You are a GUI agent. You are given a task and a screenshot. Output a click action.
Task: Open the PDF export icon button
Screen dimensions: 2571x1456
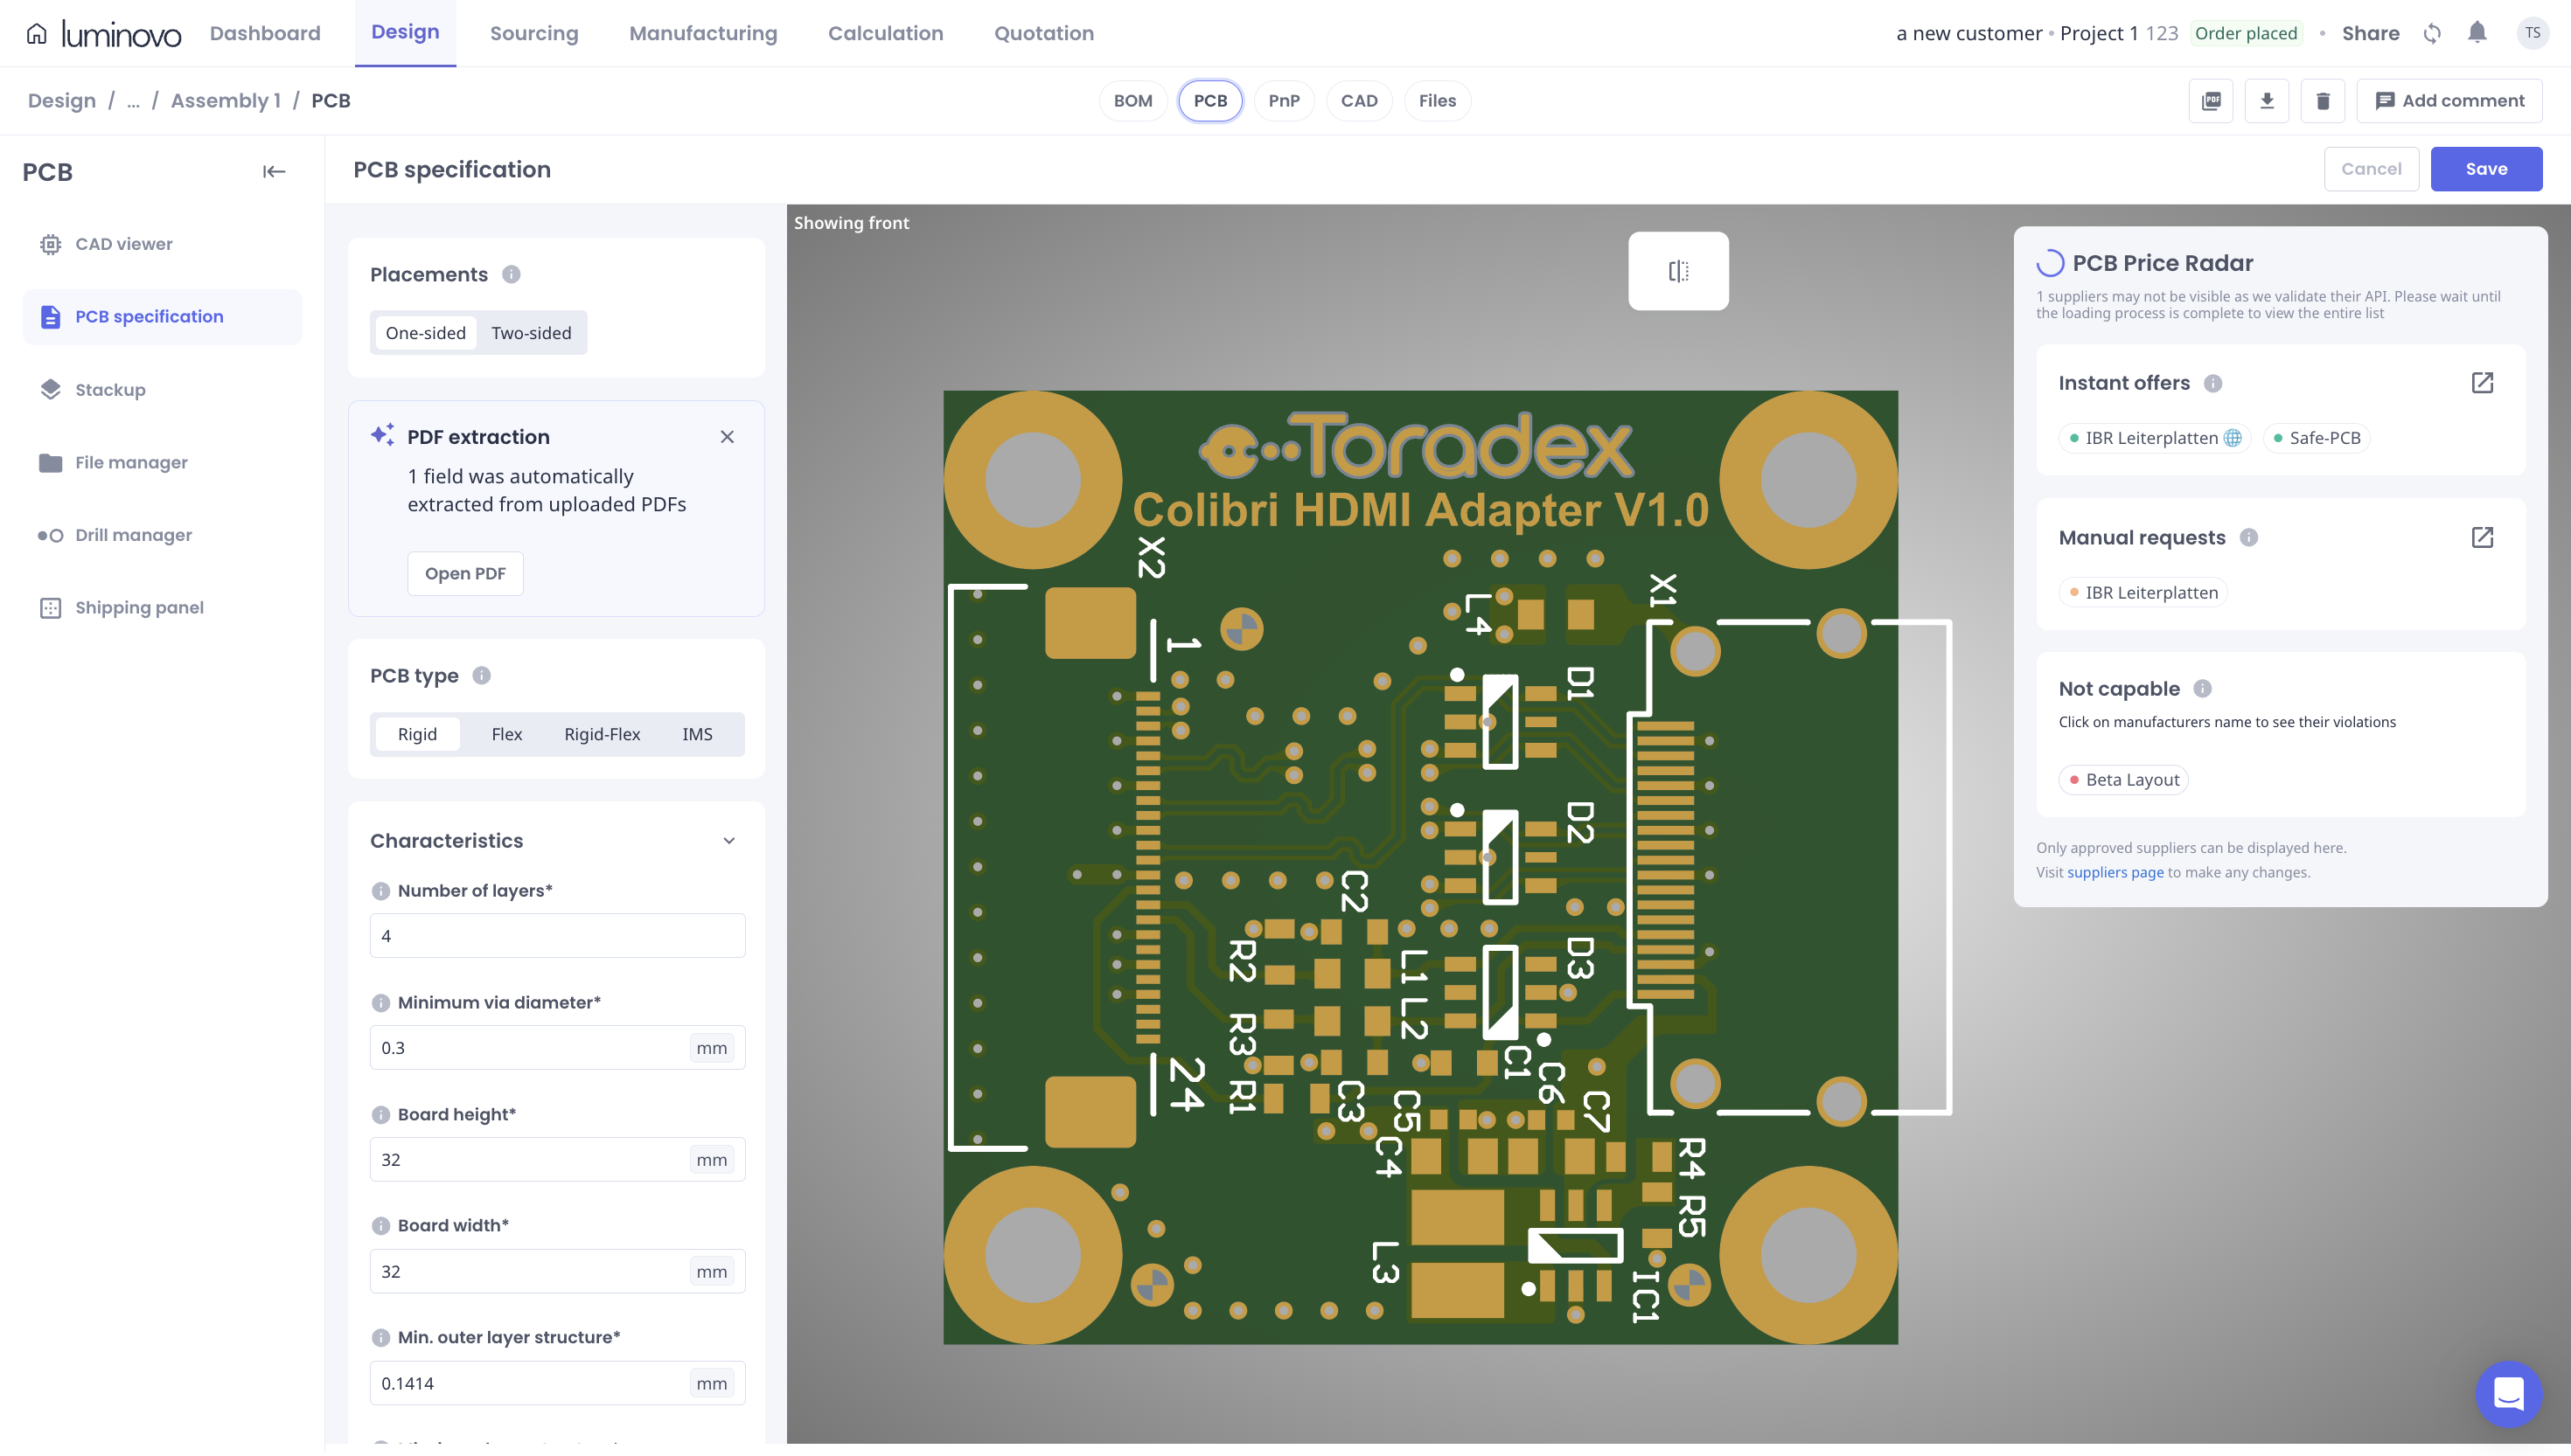tap(2211, 101)
